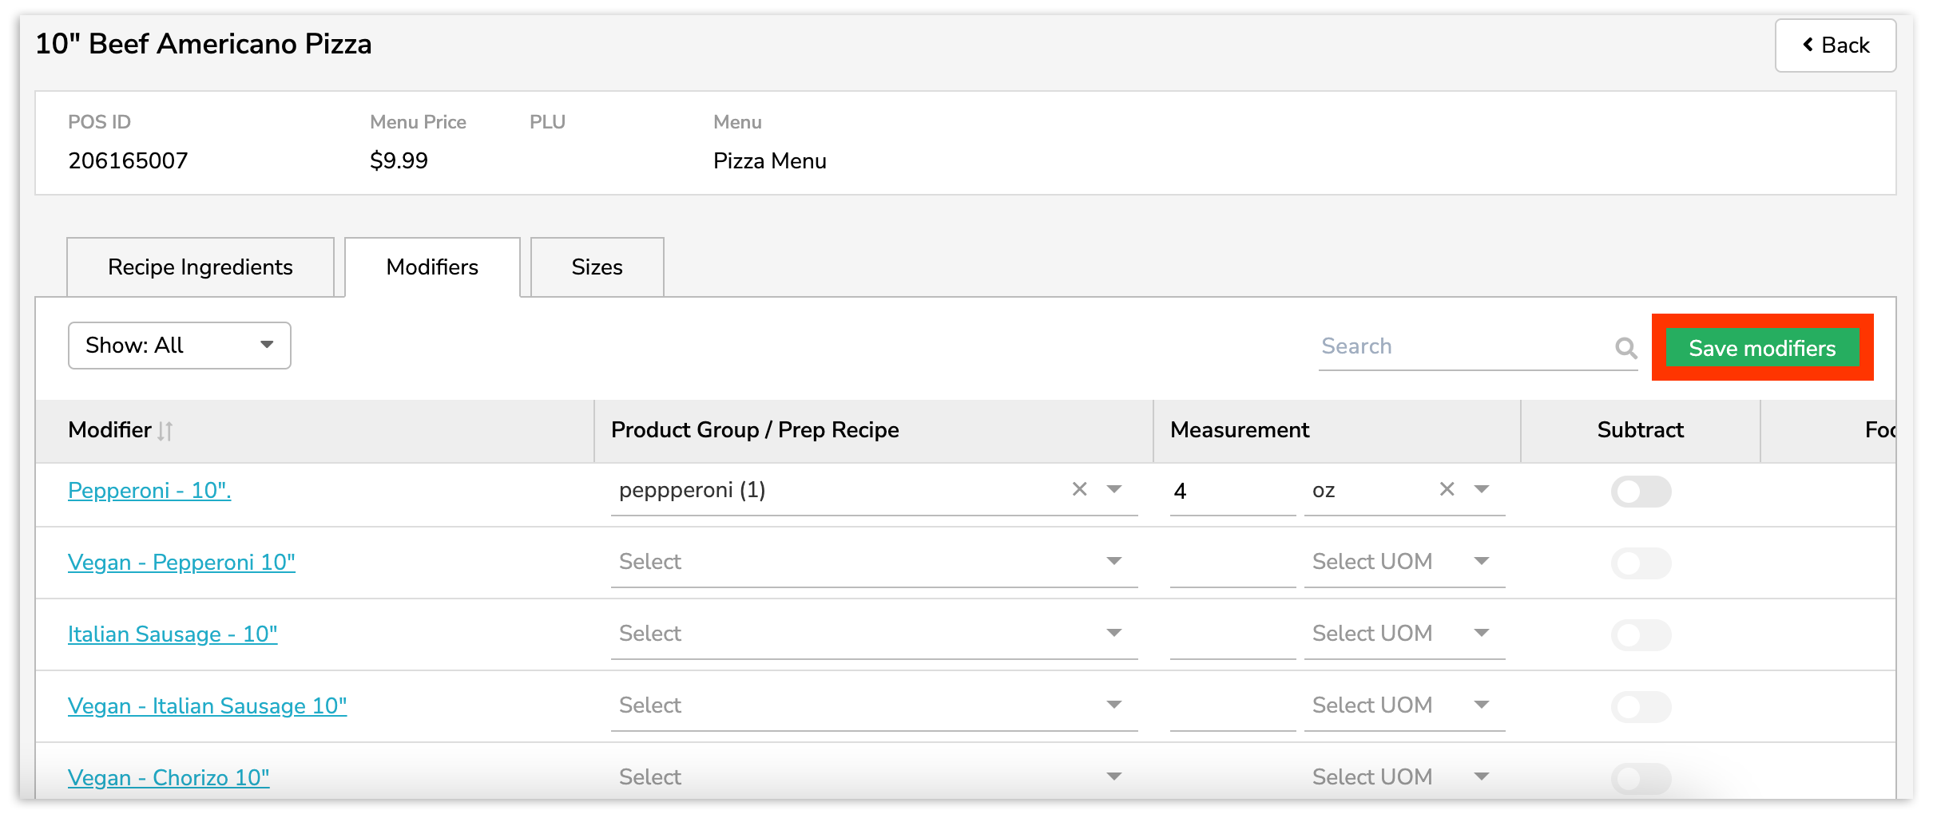Expand product group dropdown for Vegan - Pepperoni
This screenshot has height=814, width=1933.
point(1113,562)
